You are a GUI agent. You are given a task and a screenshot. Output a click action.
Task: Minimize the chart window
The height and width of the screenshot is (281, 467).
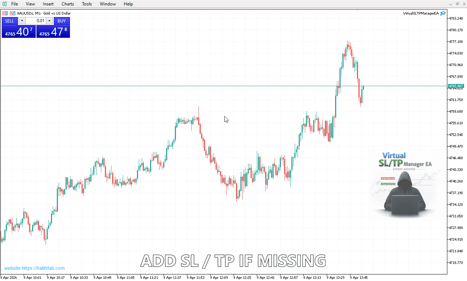451,4
